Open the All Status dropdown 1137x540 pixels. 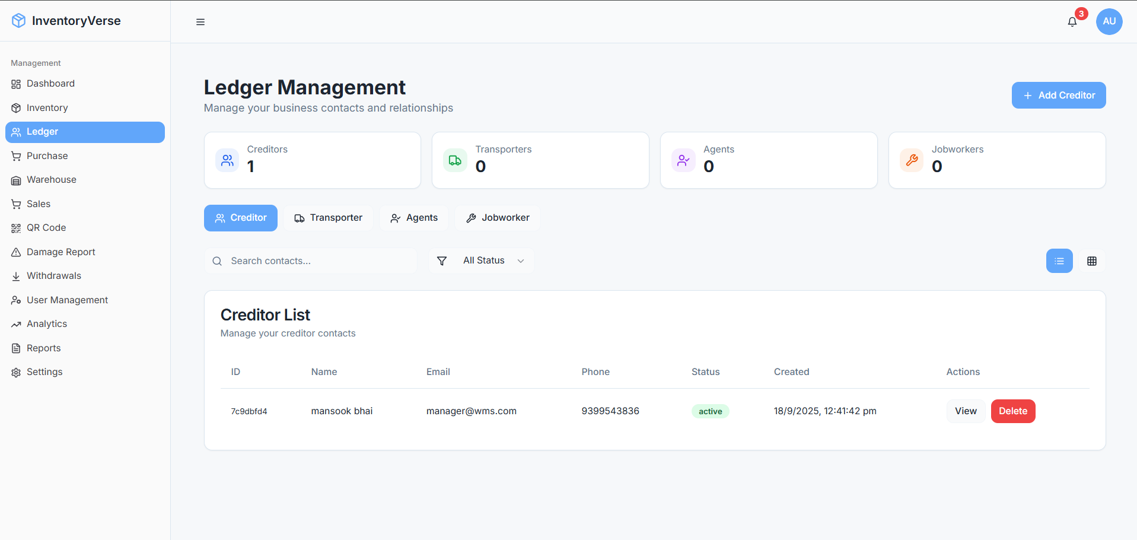pos(484,260)
